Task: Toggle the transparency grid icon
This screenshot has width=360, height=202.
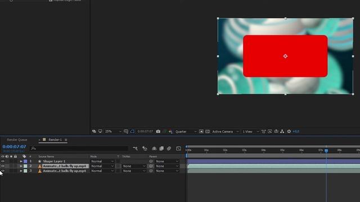Action: (208, 131)
